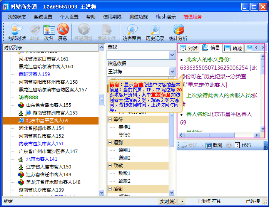Image resolution: width=269 pixels, height=207 pixels.
Task: Switch to the 对话 tab
Action: (189, 48)
